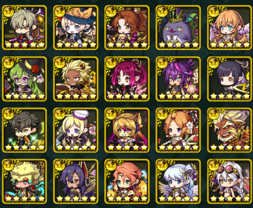Select the dark-haired boy with green eyes

click(24, 130)
